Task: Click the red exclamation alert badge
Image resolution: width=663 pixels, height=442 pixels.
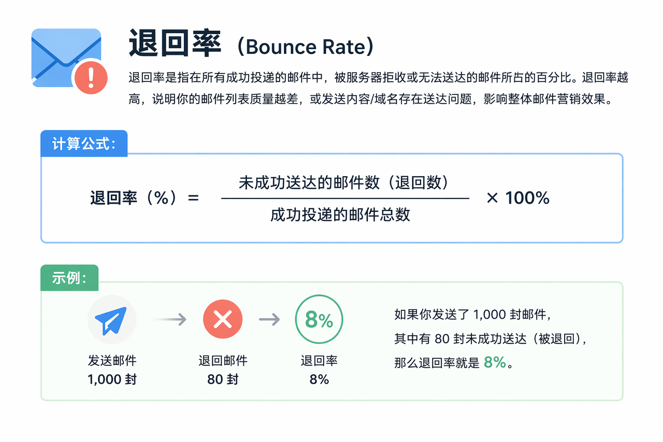Action: (91, 78)
